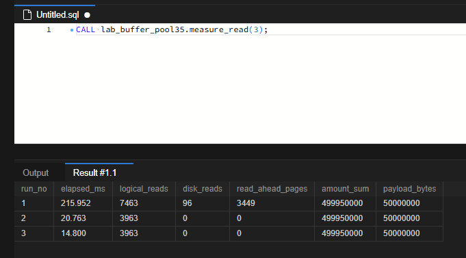Viewport: 466px width, 258px height.
Task: Select logical_reads 3963 in run 3 row
Action: click(x=144, y=233)
